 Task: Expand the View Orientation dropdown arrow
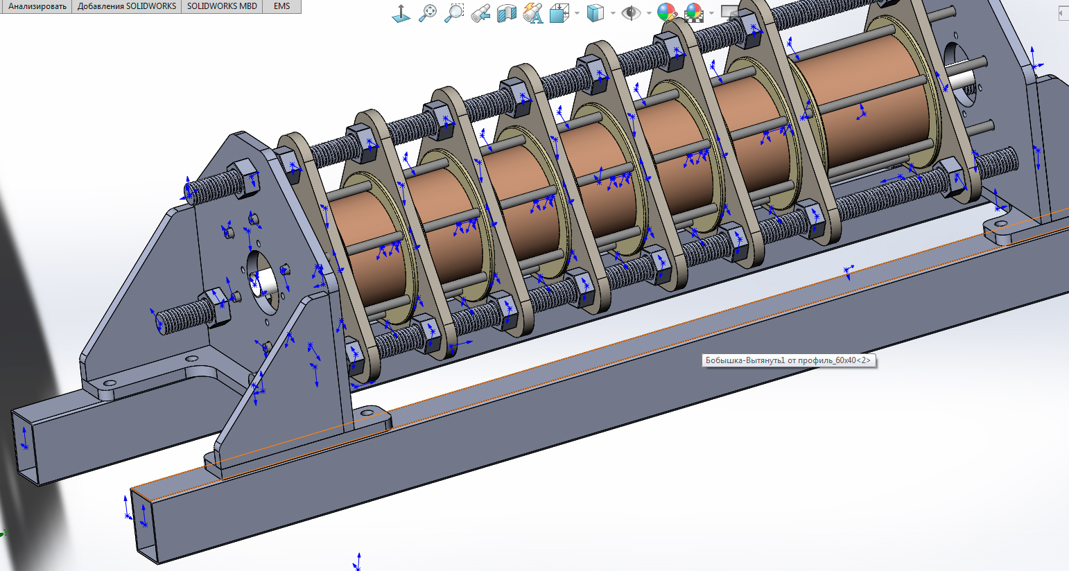point(576,13)
